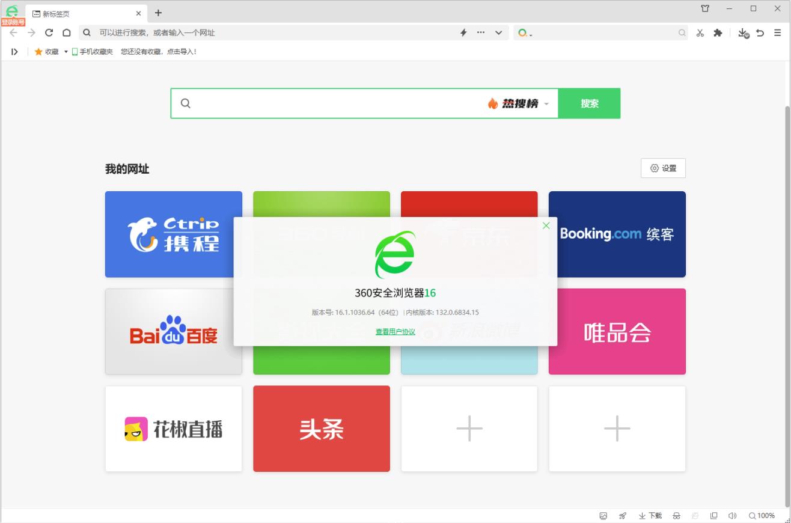Image resolution: width=791 pixels, height=523 pixels.
Task: Click the 100% zoom control
Action: [765, 515]
